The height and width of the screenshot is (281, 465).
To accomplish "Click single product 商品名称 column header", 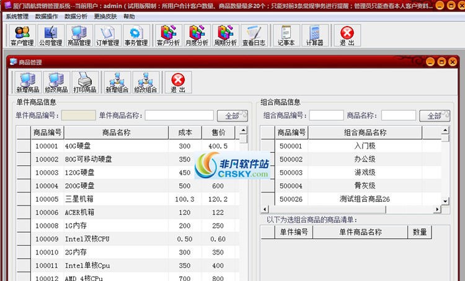I will click(117, 132).
